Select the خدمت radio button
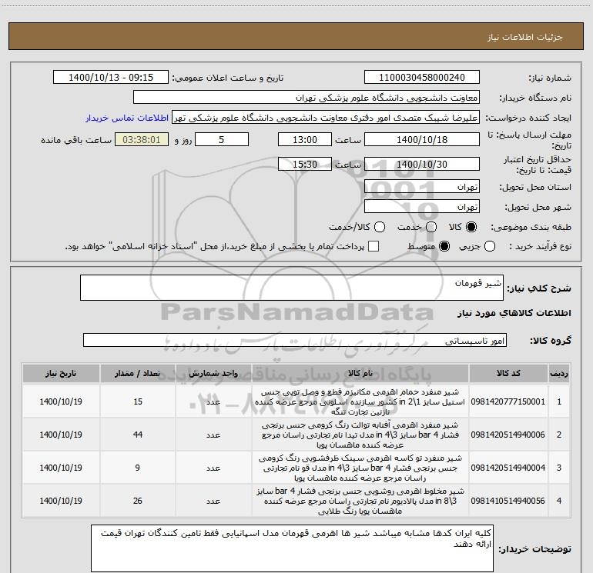This screenshot has width=593, height=573. (x=431, y=227)
